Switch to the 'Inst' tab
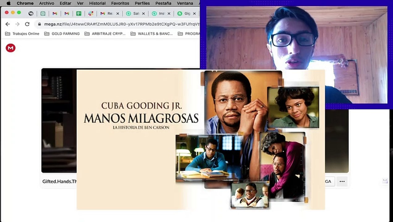Viewport: 393px width, 222px height. coord(158,14)
